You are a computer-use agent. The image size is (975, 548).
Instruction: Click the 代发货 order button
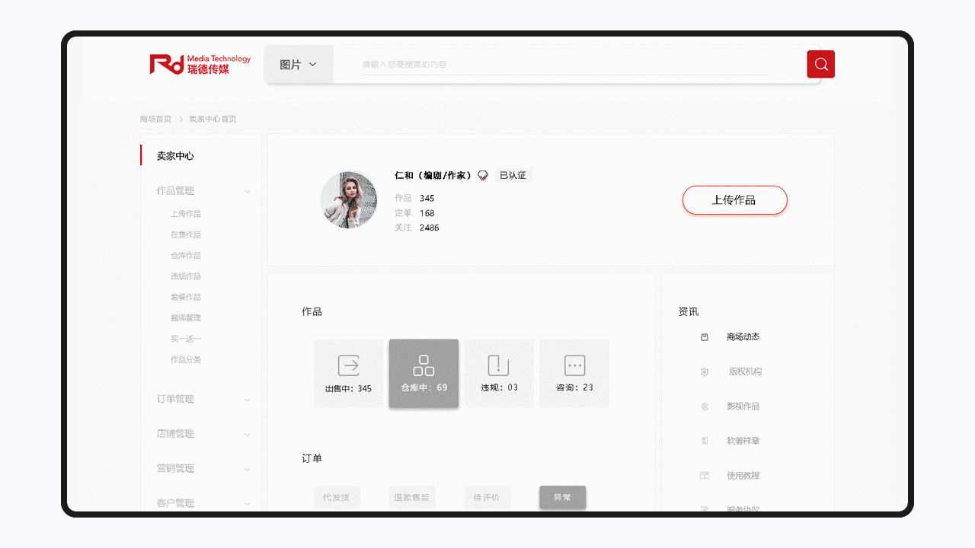[x=337, y=498]
